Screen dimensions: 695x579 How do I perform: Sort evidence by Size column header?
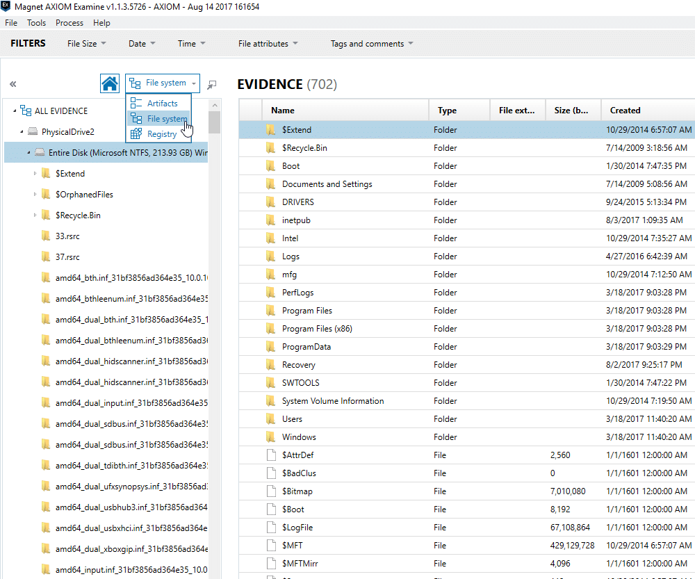click(573, 111)
